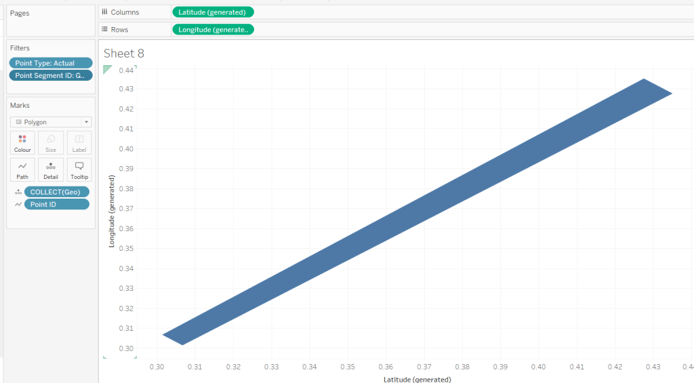
Task: Open the Tooltip marks card editor
Action: (x=79, y=169)
